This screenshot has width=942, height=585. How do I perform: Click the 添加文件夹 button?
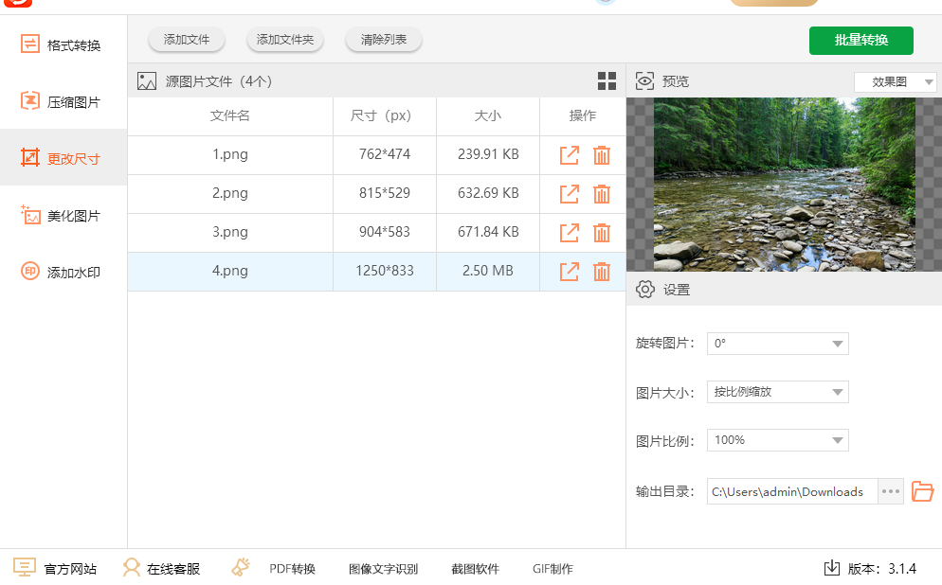[x=284, y=40]
